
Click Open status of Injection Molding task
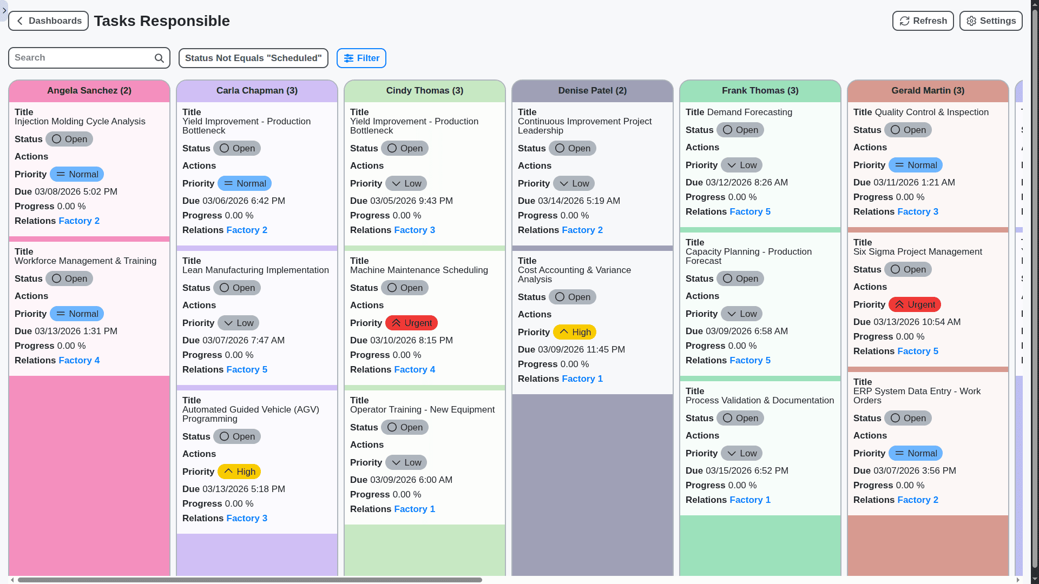[69, 140]
